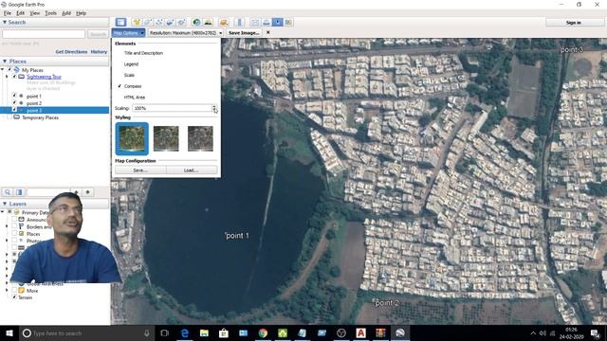Viewport: 607px width, 341px height.
Task: Expand the Sightseeing Tour tree node
Action: (x=7, y=77)
